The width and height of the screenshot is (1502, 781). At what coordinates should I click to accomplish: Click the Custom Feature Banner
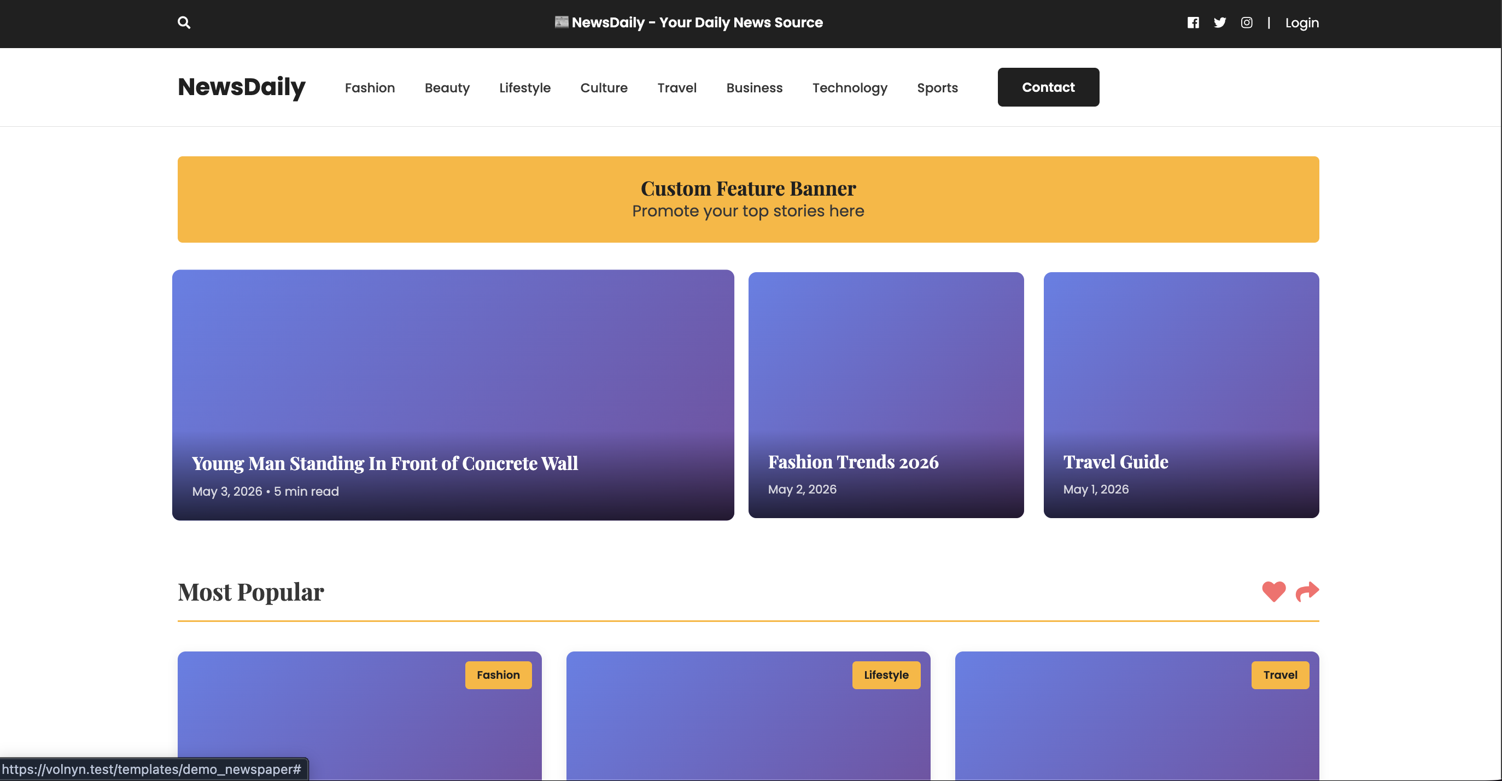click(748, 199)
